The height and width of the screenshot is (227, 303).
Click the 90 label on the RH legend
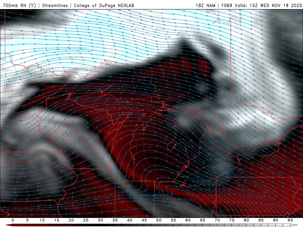[x=275, y=220]
